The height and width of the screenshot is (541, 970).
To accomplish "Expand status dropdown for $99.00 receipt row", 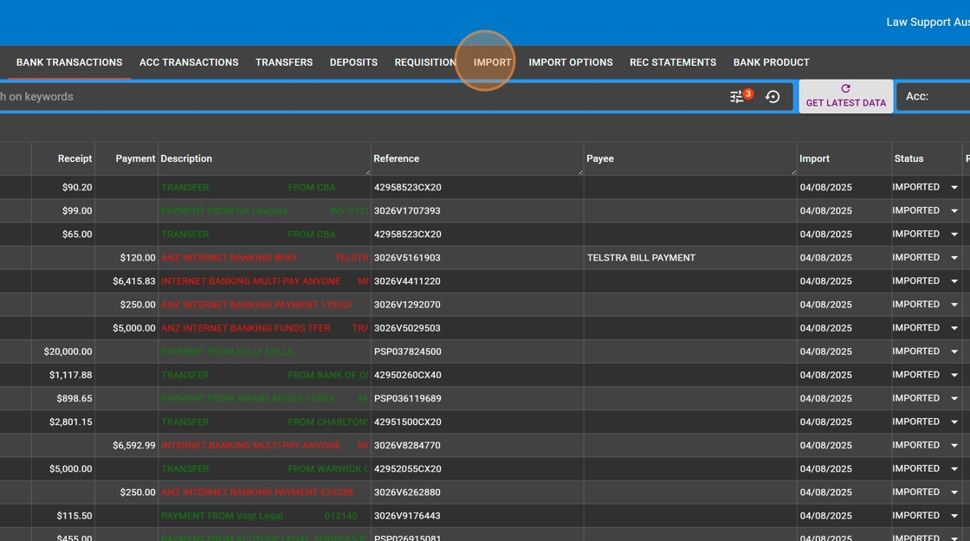I will [x=954, y=211].
